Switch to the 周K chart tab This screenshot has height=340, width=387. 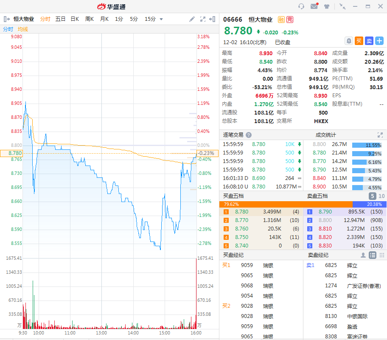90,19
